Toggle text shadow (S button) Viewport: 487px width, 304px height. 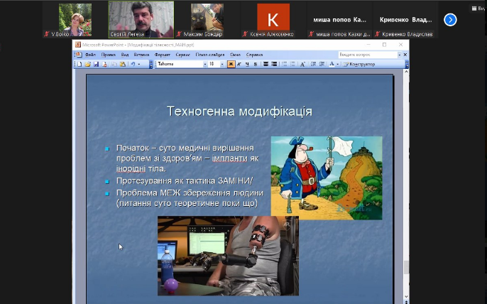tap(256, 64)
